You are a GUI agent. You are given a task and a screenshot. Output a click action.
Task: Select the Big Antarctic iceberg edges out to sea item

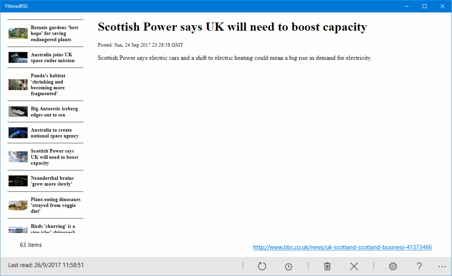tap(45, 112)
